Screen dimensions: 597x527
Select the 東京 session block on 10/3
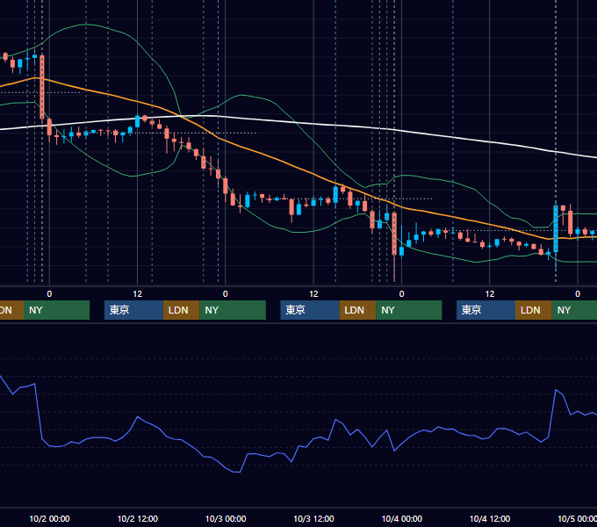tap(310, 310)
